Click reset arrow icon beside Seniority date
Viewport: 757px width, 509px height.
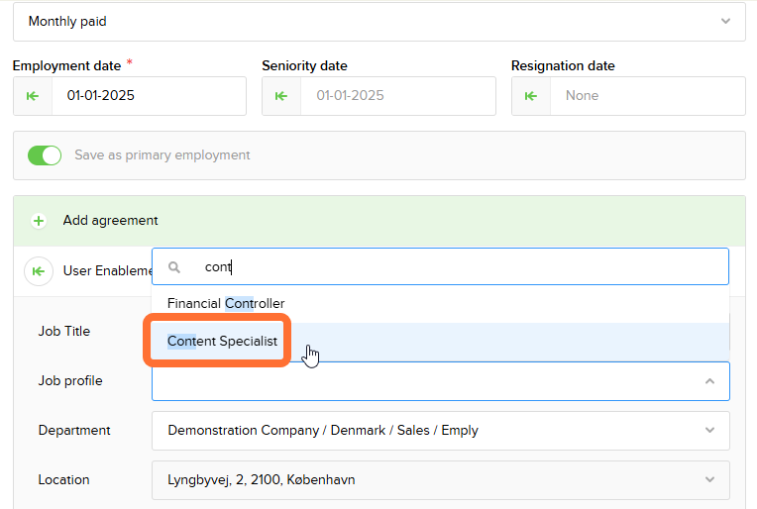(x=281, y=96)
